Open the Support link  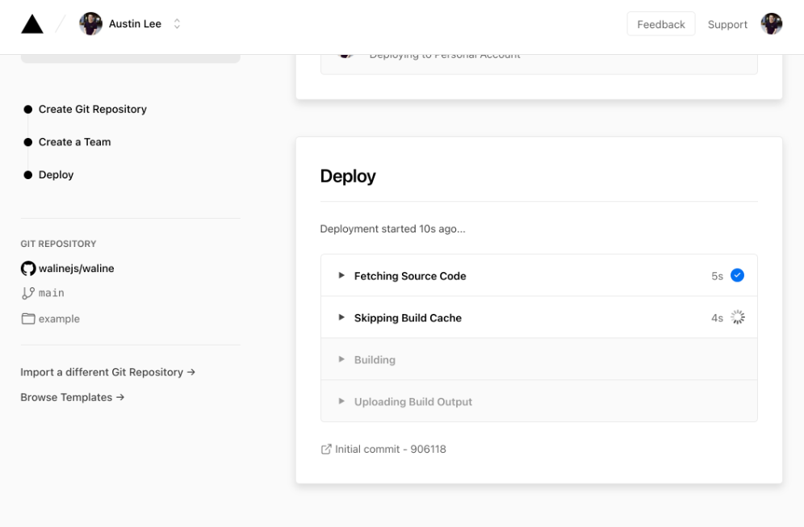pos(727,24)
